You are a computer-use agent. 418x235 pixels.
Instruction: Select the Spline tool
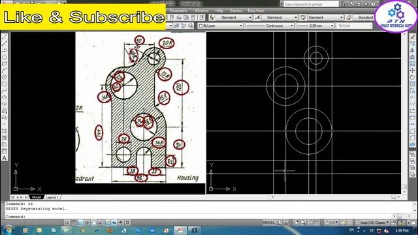point(5,90)
